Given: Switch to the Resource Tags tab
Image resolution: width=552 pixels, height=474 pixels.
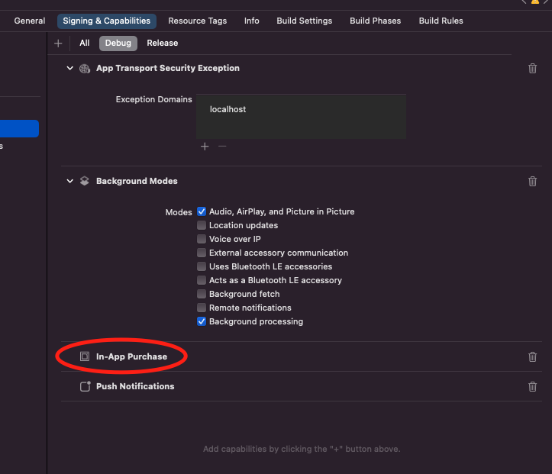Looking at the screenshot, I should pos(198,21).
